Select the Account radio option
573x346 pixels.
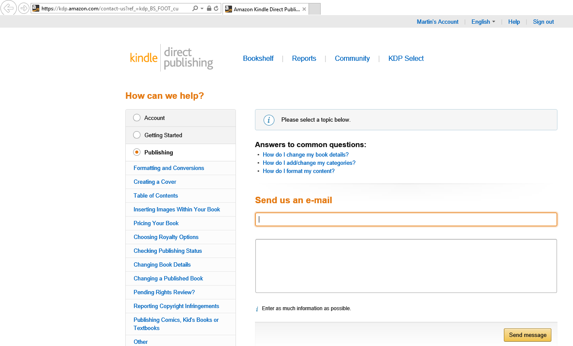tap(137, 118)
